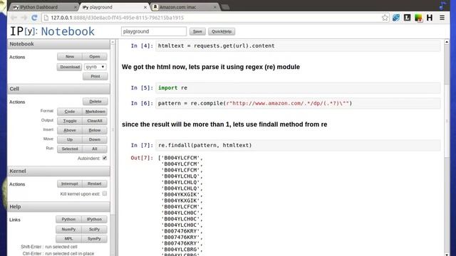The height and width of the screenshot is (256, 456).
Task: Click the In [7] re.findall cell
Action: tap(298, 145)
